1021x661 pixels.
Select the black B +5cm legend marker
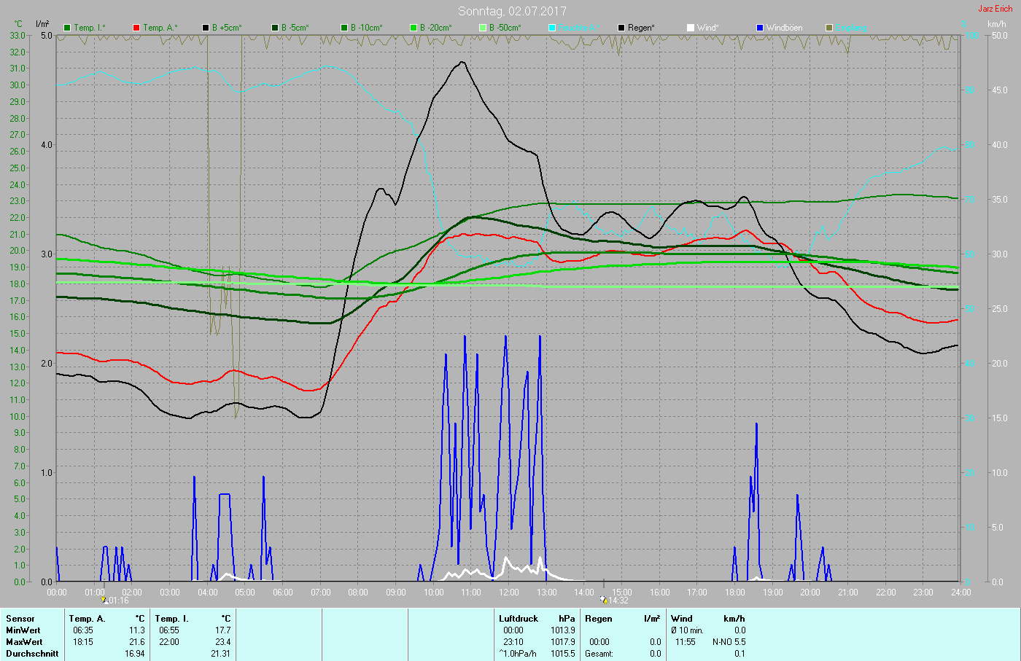tap(206, 28)
